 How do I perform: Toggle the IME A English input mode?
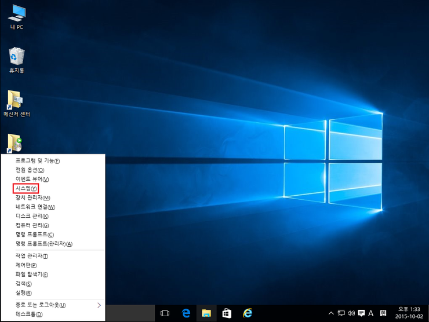point(370,313)
